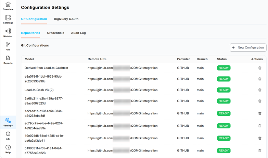Click the Configuration Settings page title

45,7
